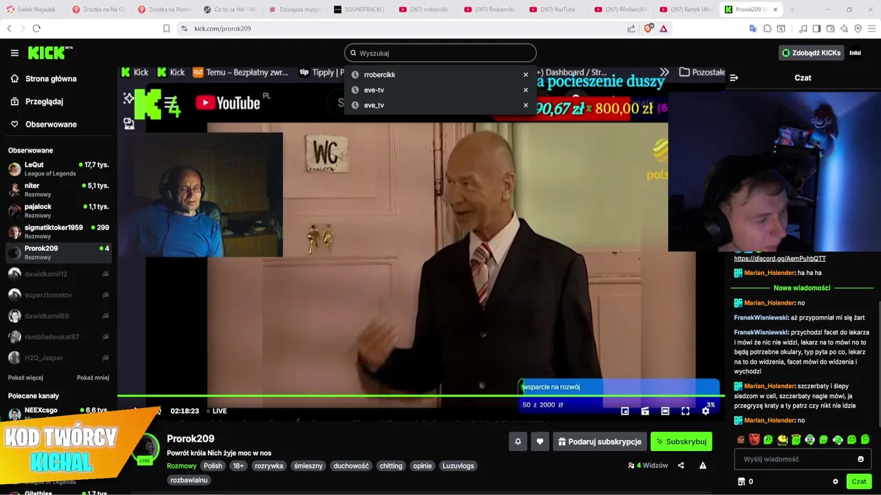The width and height of the screenshot is (881, 495).
Task: Open the offline dawidkamil12 channel
Action: coord(59,274)
